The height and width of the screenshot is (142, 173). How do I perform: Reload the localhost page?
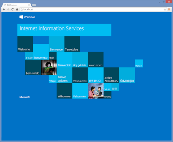click(x=13, y=9)
